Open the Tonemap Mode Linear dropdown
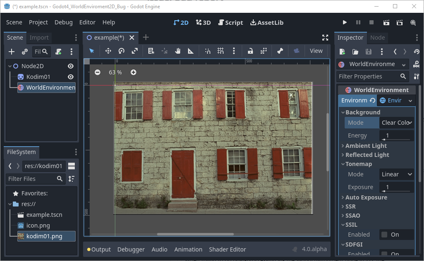 pos(396,174)
